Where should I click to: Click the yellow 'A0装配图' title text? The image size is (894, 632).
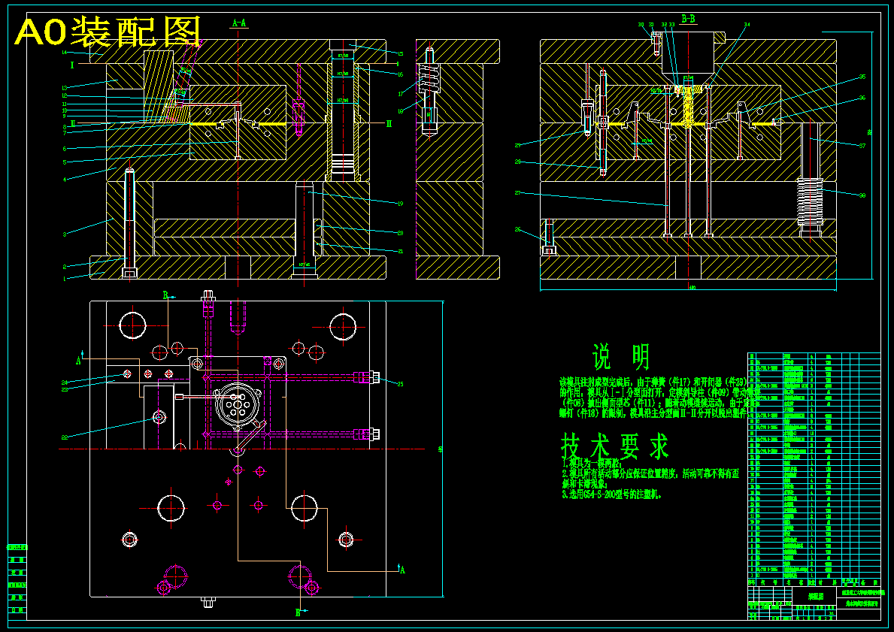[108, 32]
